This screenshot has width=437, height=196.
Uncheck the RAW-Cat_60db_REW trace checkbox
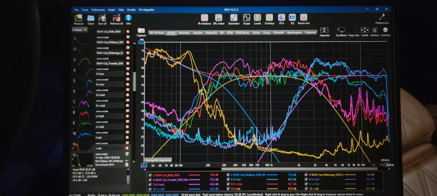pos(150,175)
